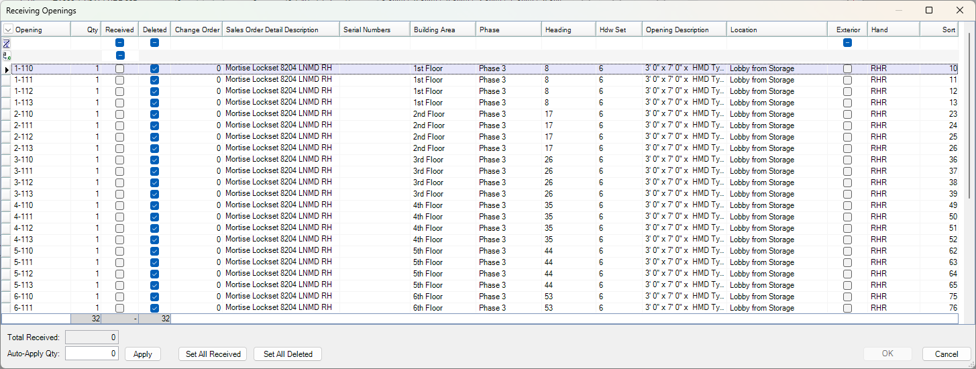Maximize the Receiving Openings window
This screenshot has width=976, height=369.
[x=929, y=10]
